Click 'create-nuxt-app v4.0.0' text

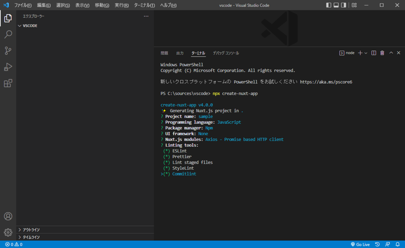[187, 105]
